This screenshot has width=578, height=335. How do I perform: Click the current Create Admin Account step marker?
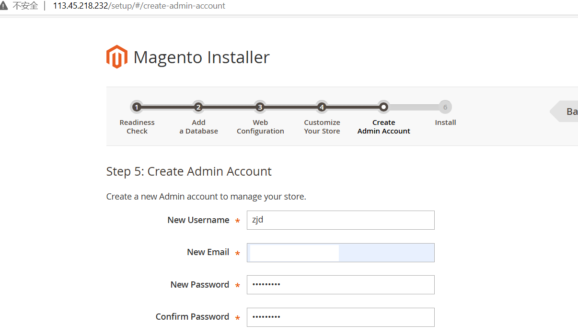(383, 107)
